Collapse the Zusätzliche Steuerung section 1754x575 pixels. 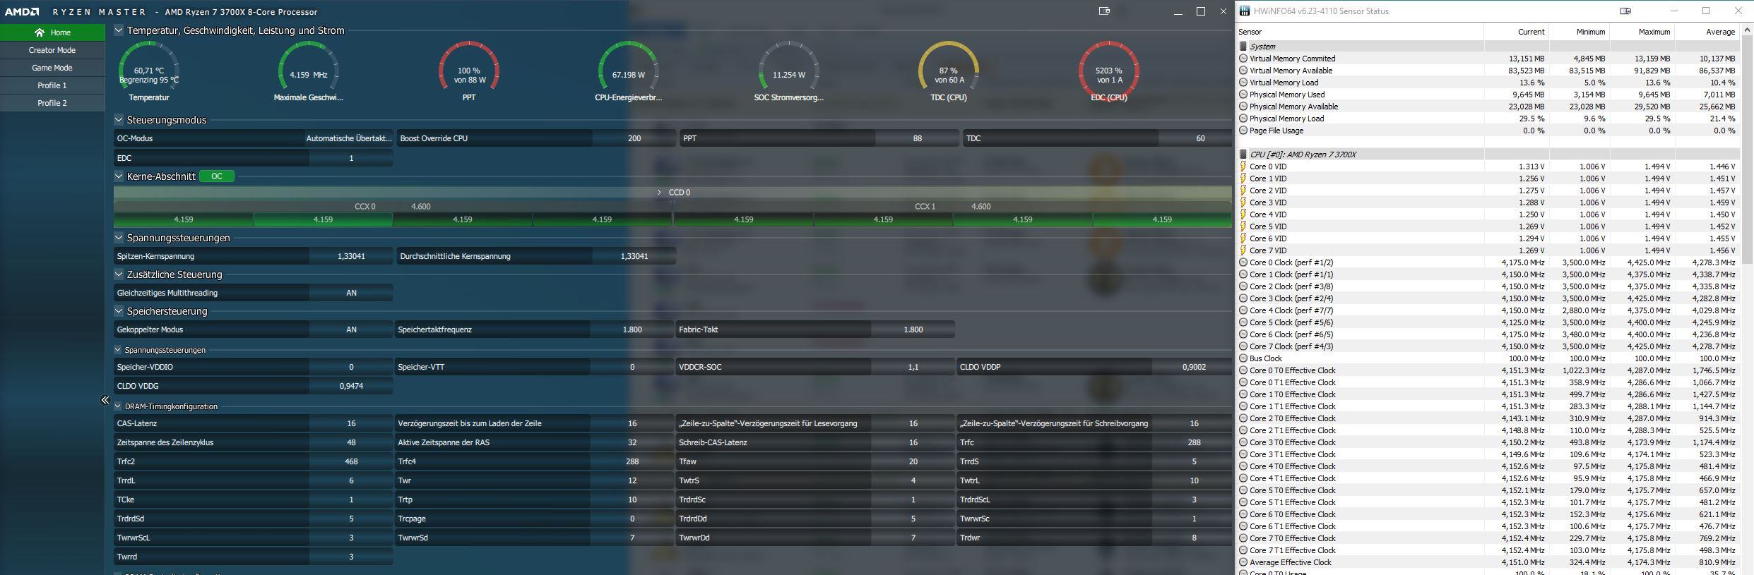[119, 274]
